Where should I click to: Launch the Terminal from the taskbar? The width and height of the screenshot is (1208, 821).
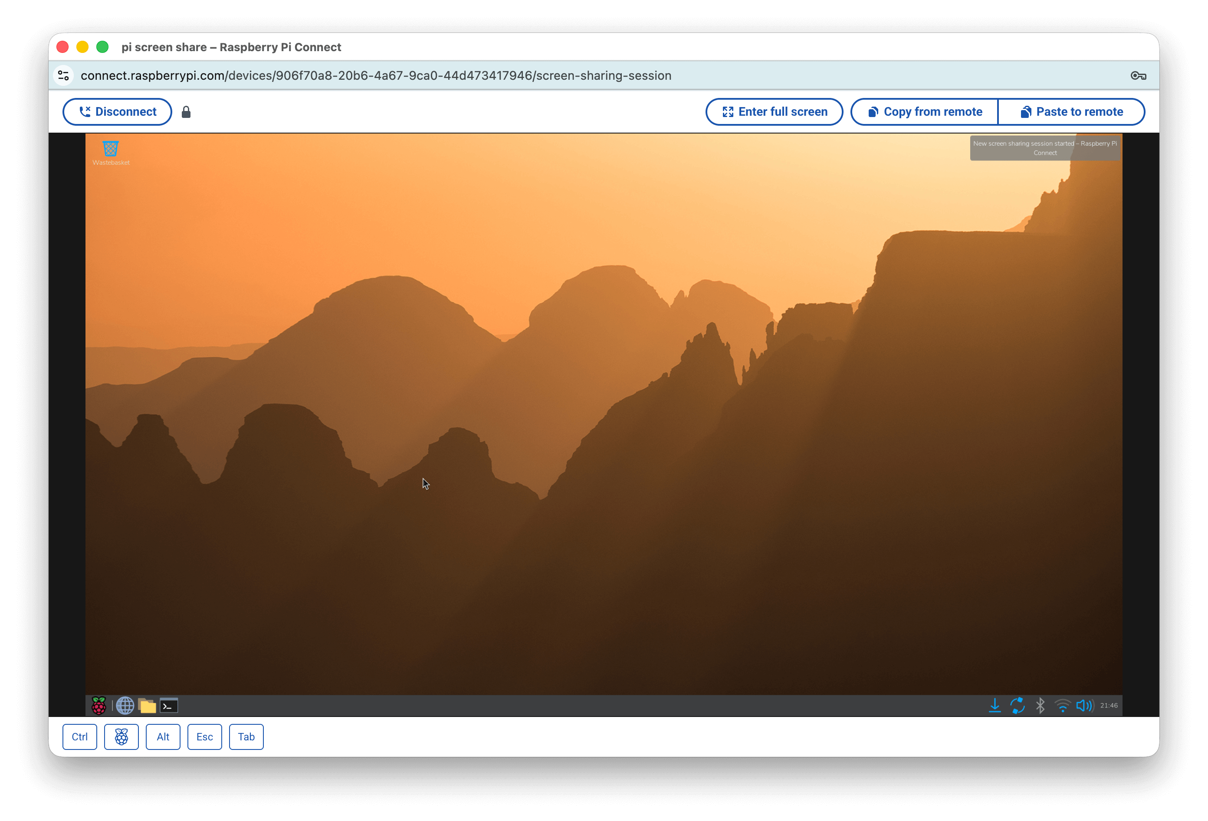(x=169, y=705)
